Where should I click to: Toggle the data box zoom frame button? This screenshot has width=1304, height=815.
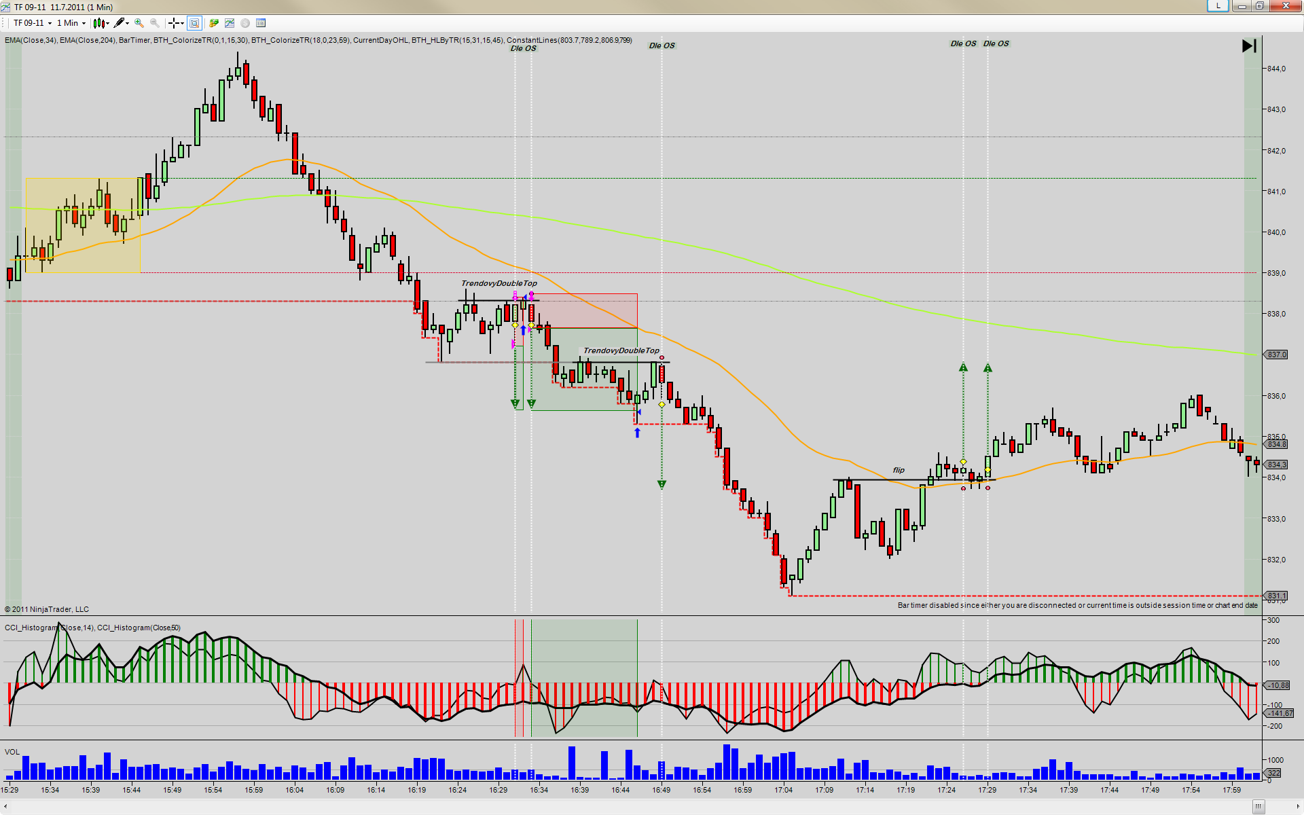point(194,23)
